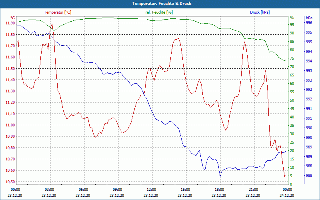
Task: Click the 11,90 temperature axis value
Action: click(10, 23)
